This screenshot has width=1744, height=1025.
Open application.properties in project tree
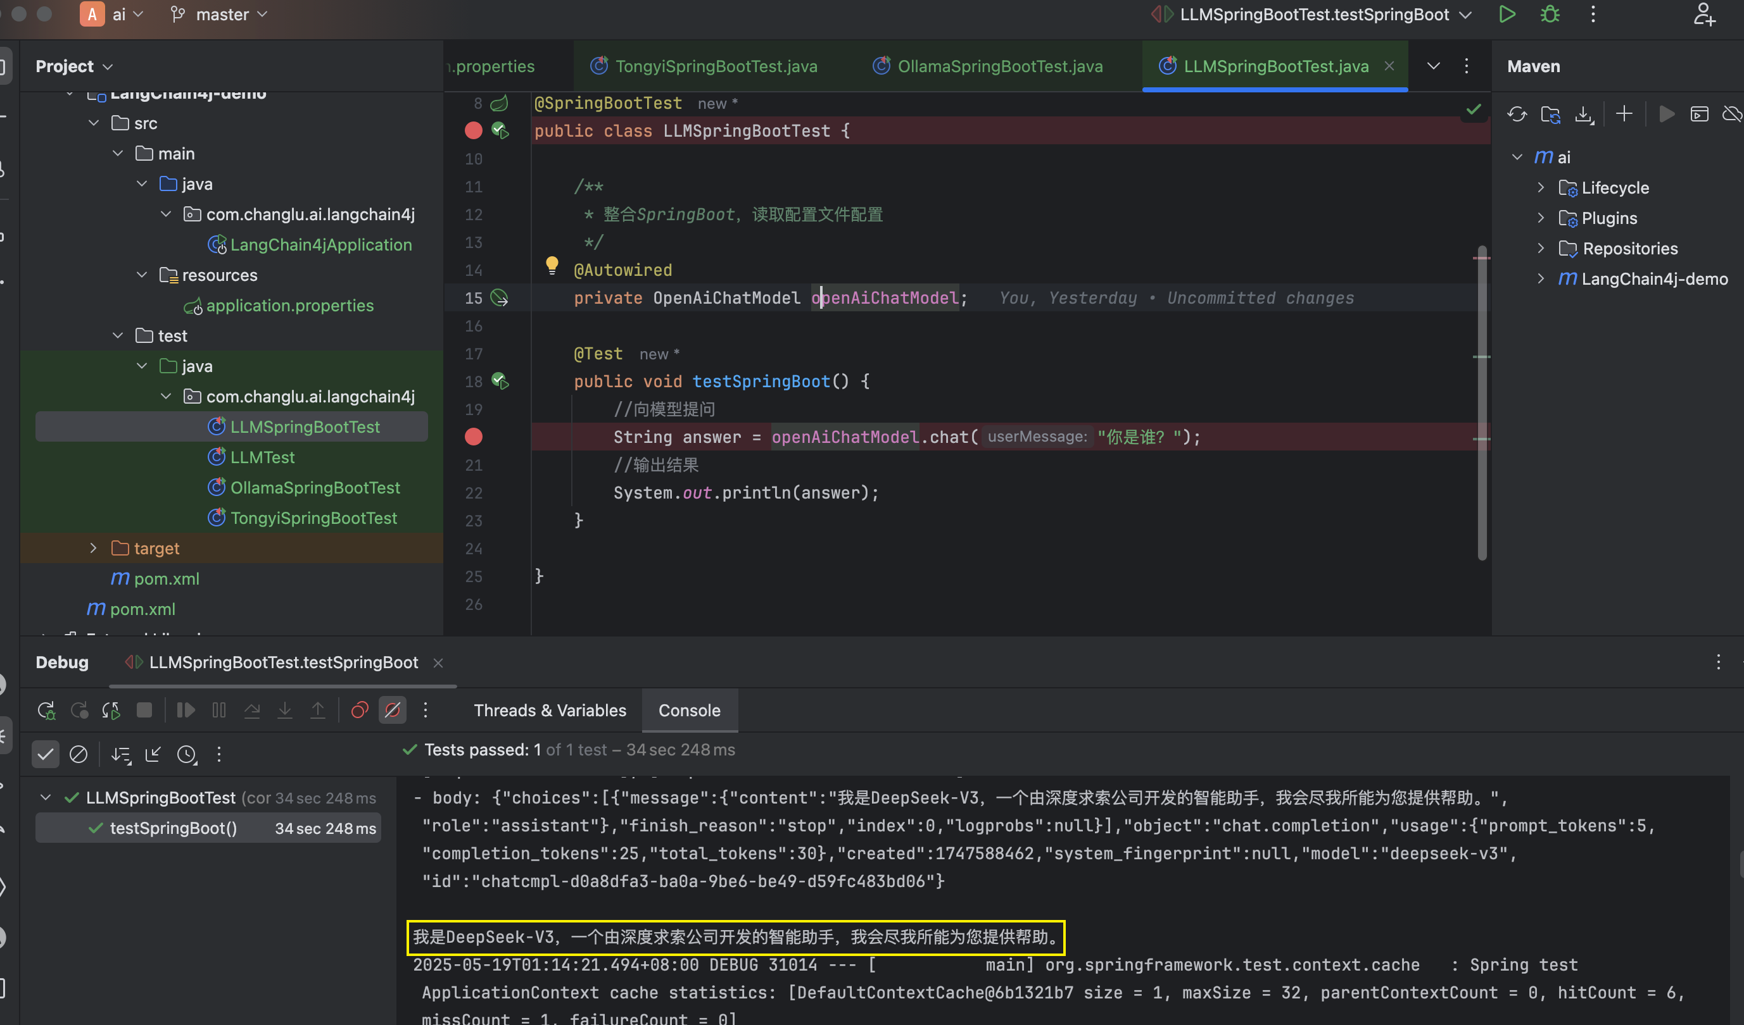point(290,305)
